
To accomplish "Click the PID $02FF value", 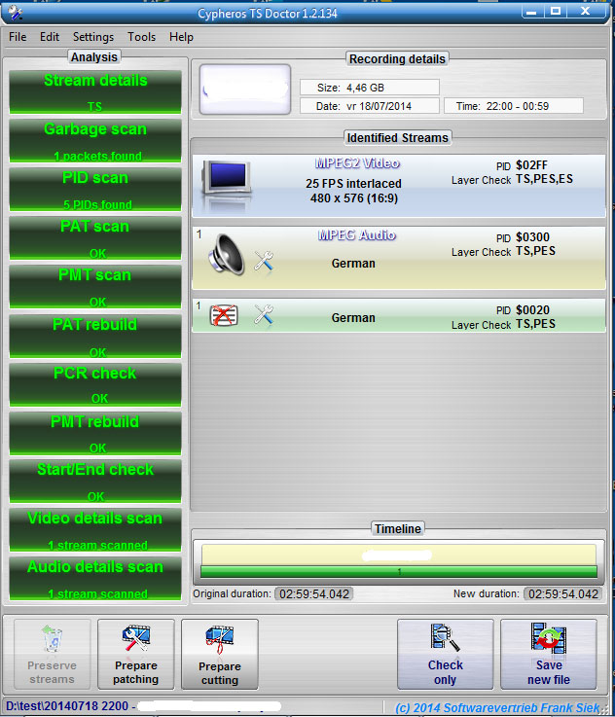I will [x=531, y=165].
